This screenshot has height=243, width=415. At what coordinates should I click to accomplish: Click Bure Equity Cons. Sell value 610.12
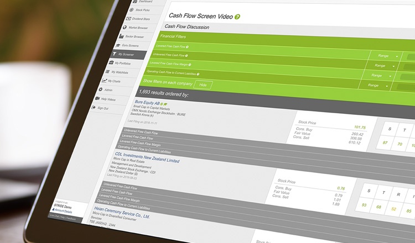pyautogui.click(x=354, y=142)
